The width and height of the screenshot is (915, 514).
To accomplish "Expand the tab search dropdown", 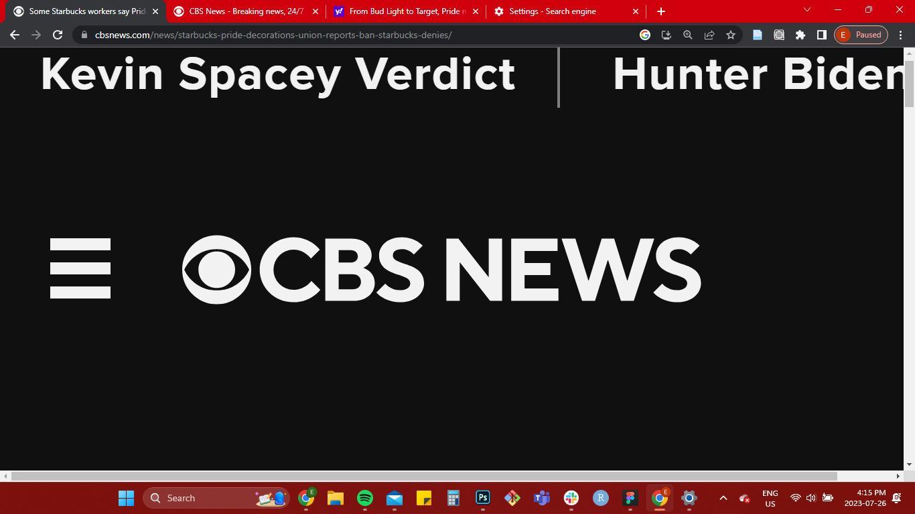I will point(807,10).
